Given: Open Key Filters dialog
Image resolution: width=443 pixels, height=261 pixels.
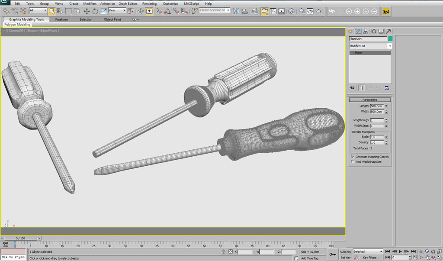Looking at the screenshot, I should [x=371, y=258].
